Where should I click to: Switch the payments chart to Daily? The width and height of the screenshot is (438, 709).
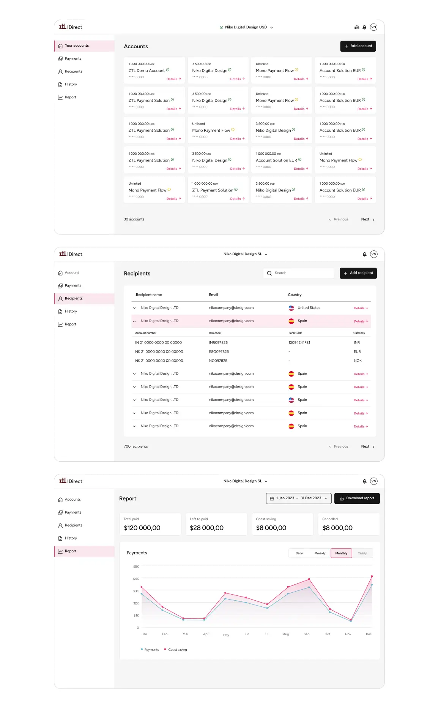(x=299, y=553)
